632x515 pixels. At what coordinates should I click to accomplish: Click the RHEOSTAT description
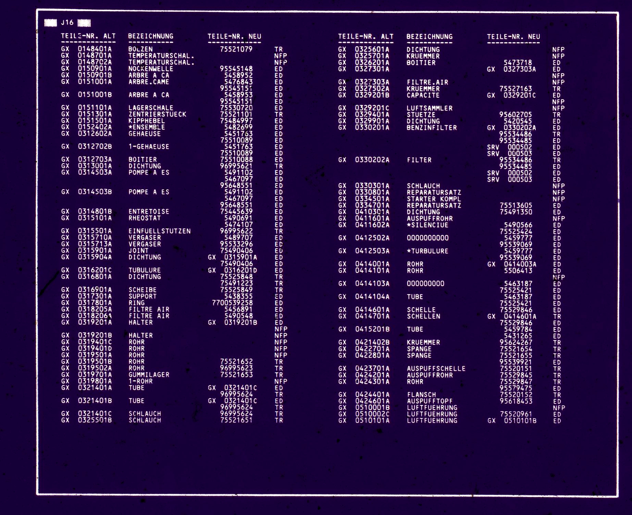click(145, 218)
